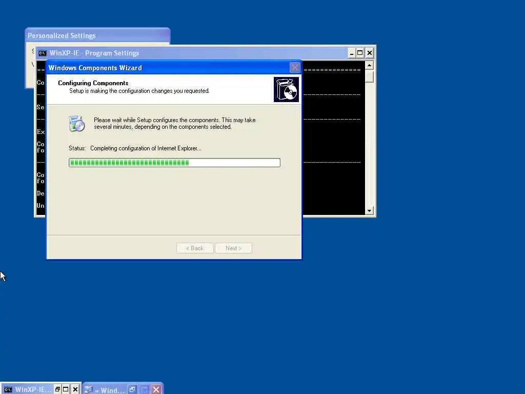Image resolution: width=525 pixels, height=394 pixels.
Task: Click the console window vertical scrollbar thumb
Action: tap(369, 76)
